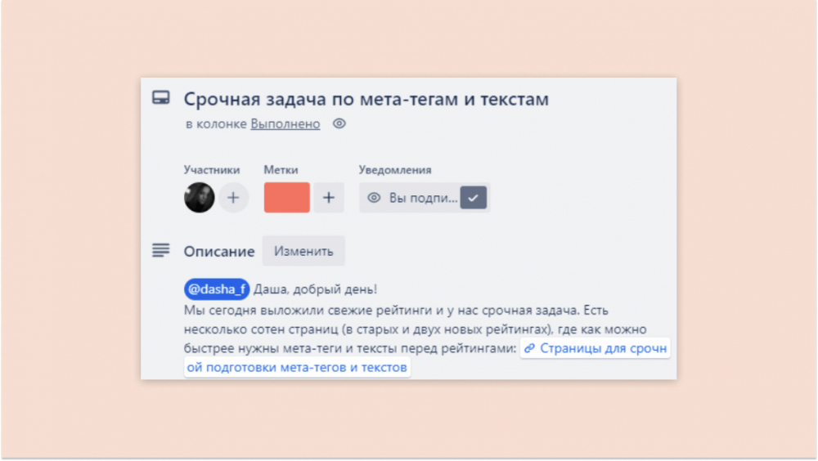Open the @dasha_f mention
Image resolution: width=818 pixels, height=461 pixels.
pyautogui.click(x=217, y=289)
